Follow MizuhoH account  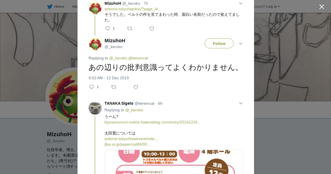(219, 43)
